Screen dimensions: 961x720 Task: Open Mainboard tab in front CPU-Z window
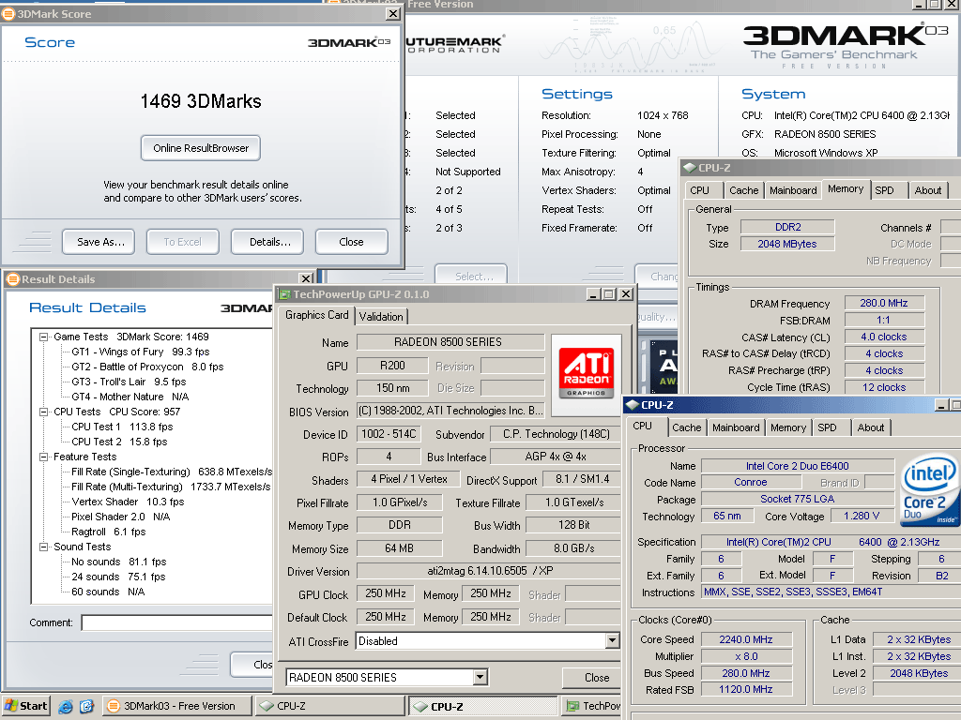point(736,427)
